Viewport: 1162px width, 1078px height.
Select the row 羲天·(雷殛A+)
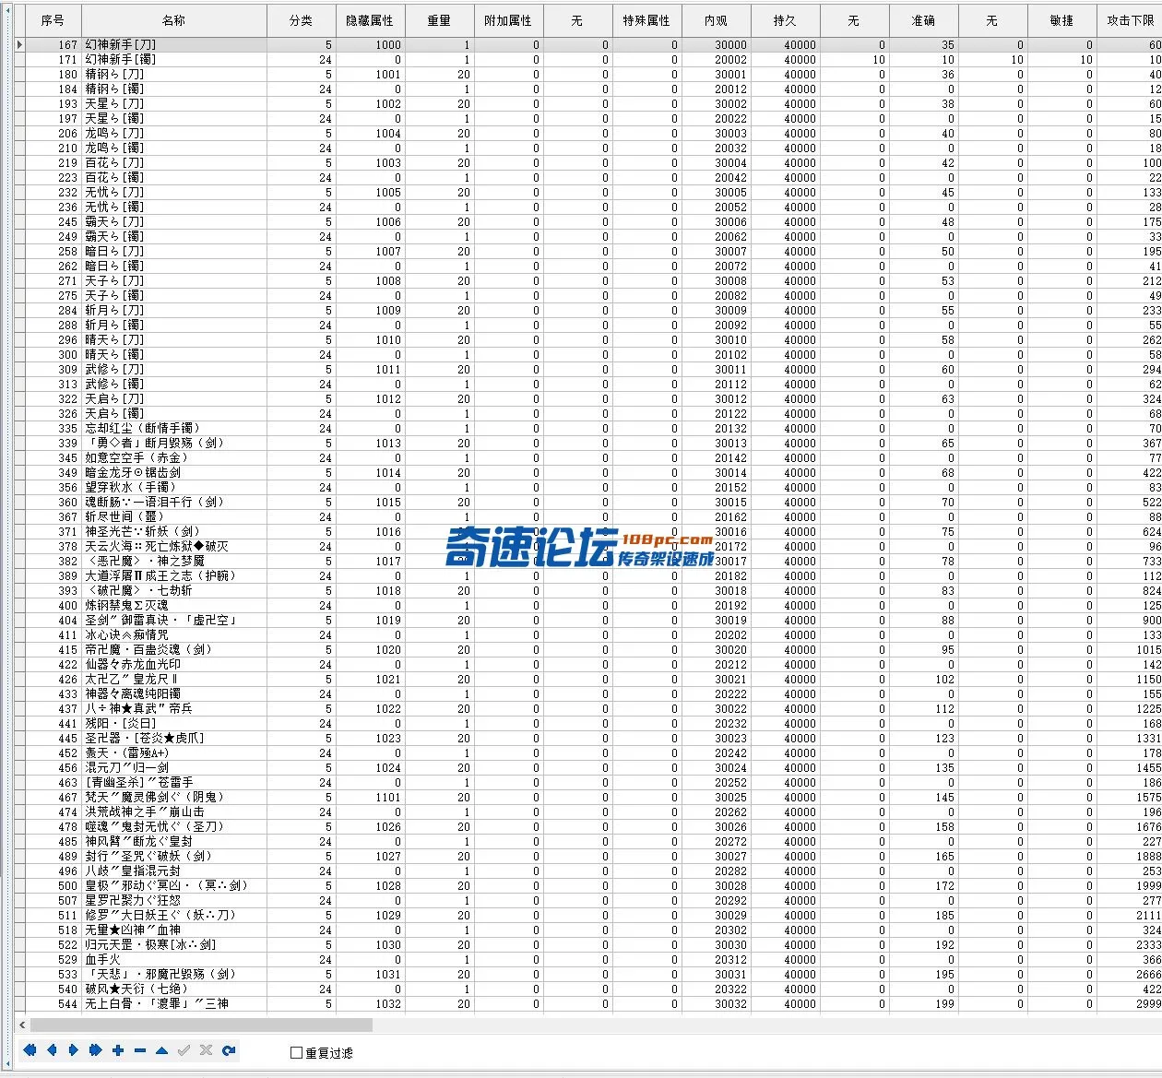pyautogui.click(x=588, y=752)
